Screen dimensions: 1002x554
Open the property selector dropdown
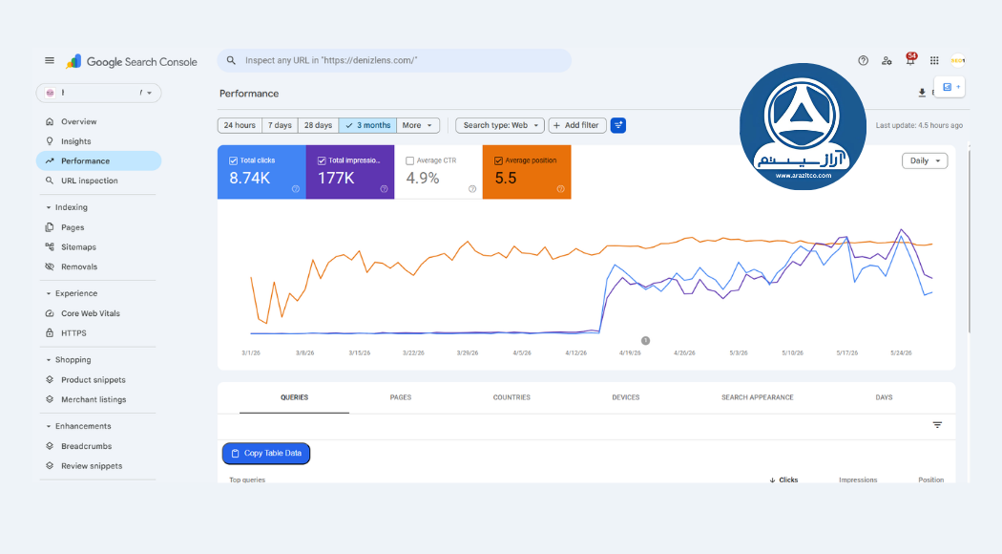(98, 93)
